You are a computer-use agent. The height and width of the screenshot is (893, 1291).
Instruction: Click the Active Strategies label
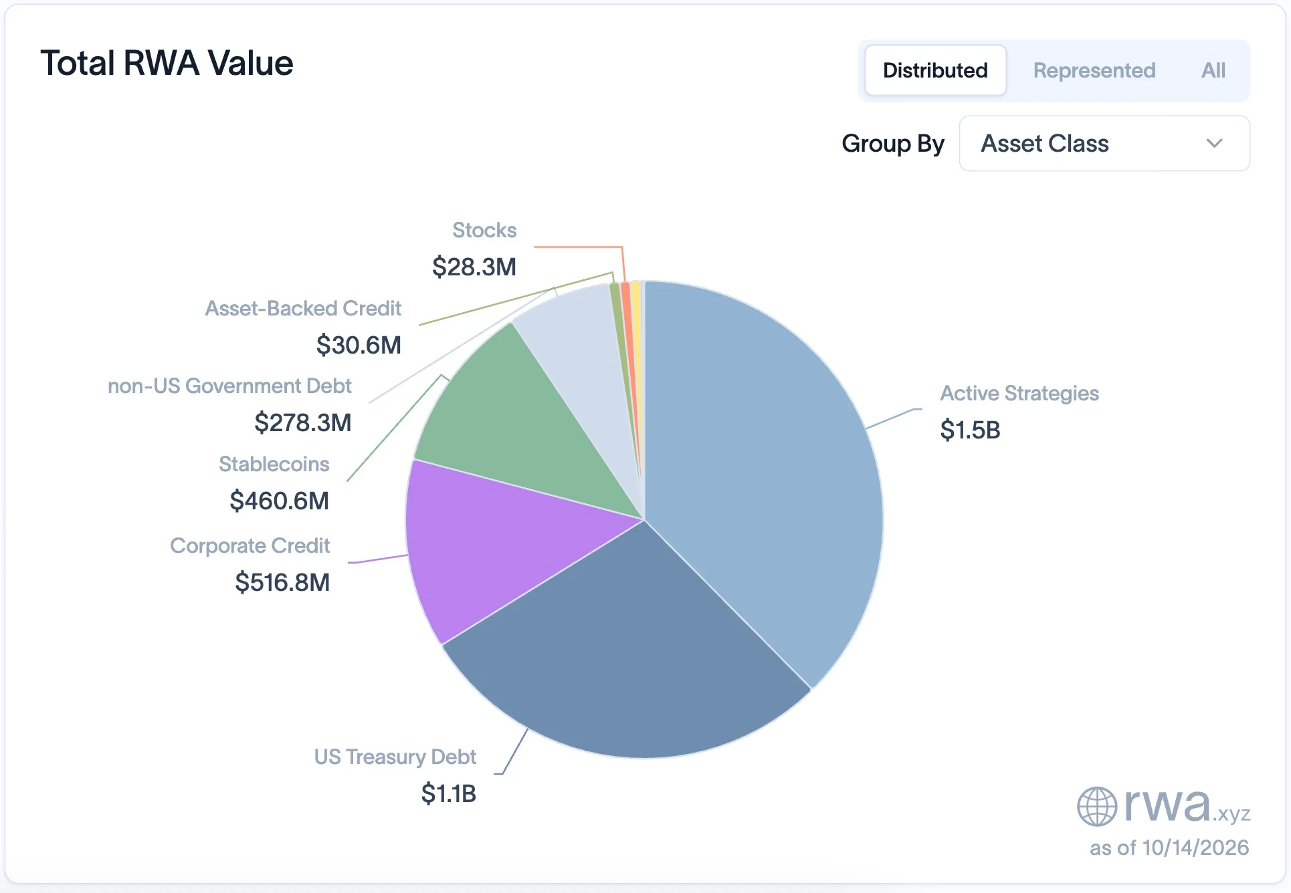point(1019,393)
